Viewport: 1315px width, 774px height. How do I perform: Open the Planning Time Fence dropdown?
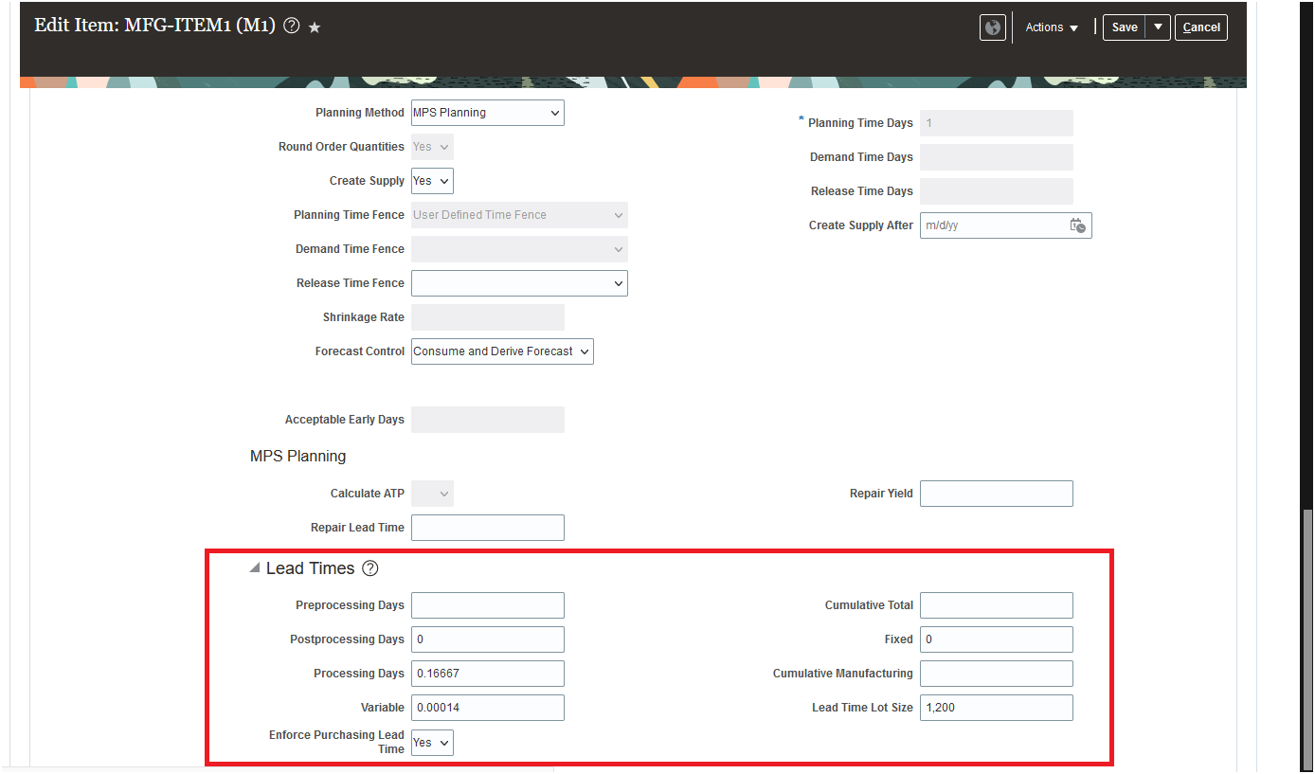[x=519, y=215]
